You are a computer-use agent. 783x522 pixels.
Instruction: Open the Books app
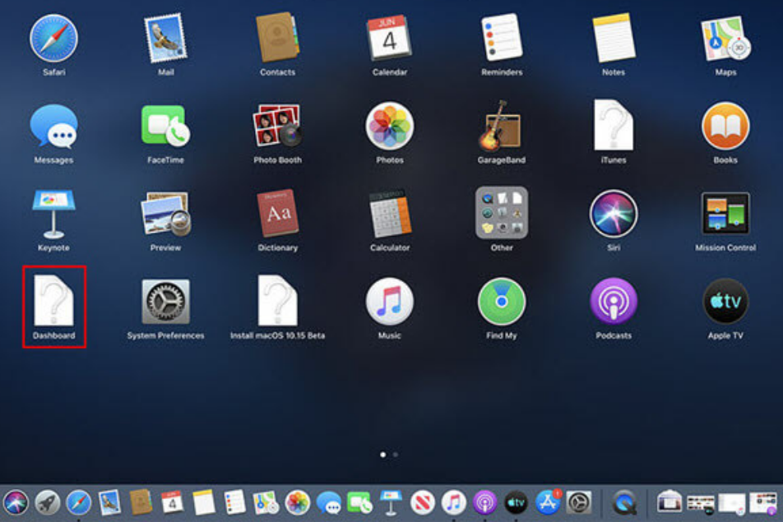click(725, 127)
